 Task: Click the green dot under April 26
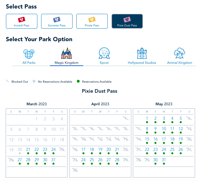(100, 164)
